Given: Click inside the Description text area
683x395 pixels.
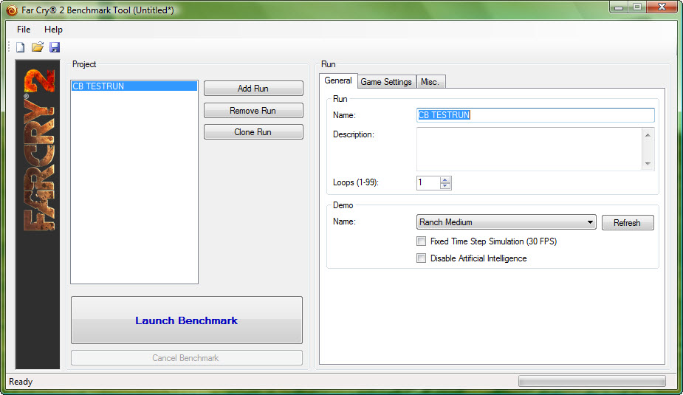Looking at the screenshot, I should pos(529,149).
